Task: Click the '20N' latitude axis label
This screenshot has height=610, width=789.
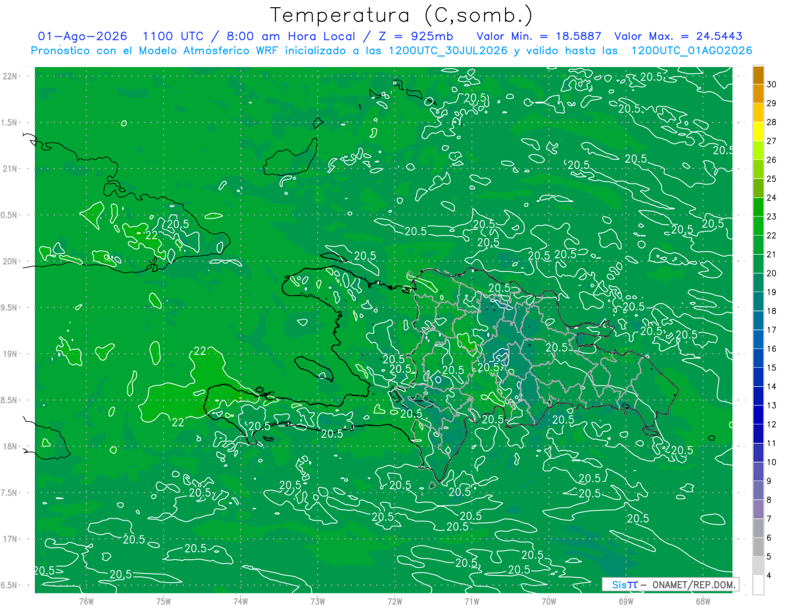Action: click(9, 261)
